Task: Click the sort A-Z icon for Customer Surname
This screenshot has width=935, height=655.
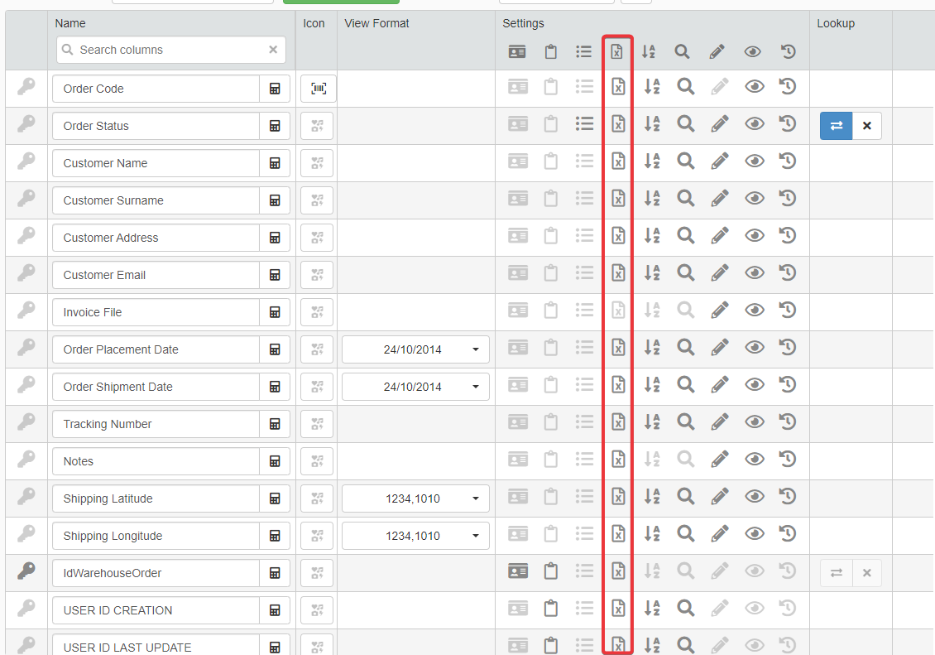Action: [652, 199]
